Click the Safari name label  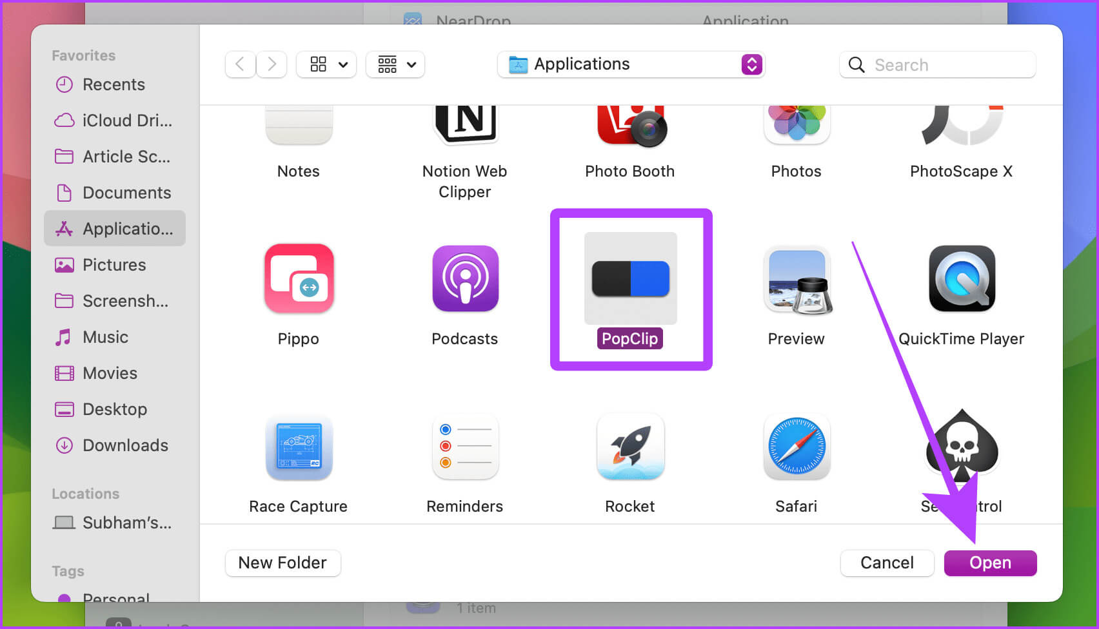pyautogui.click(x=797, y=507)
